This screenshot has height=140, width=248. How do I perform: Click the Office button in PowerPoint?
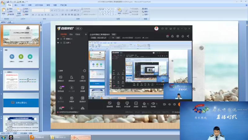[x=3, y=3]
